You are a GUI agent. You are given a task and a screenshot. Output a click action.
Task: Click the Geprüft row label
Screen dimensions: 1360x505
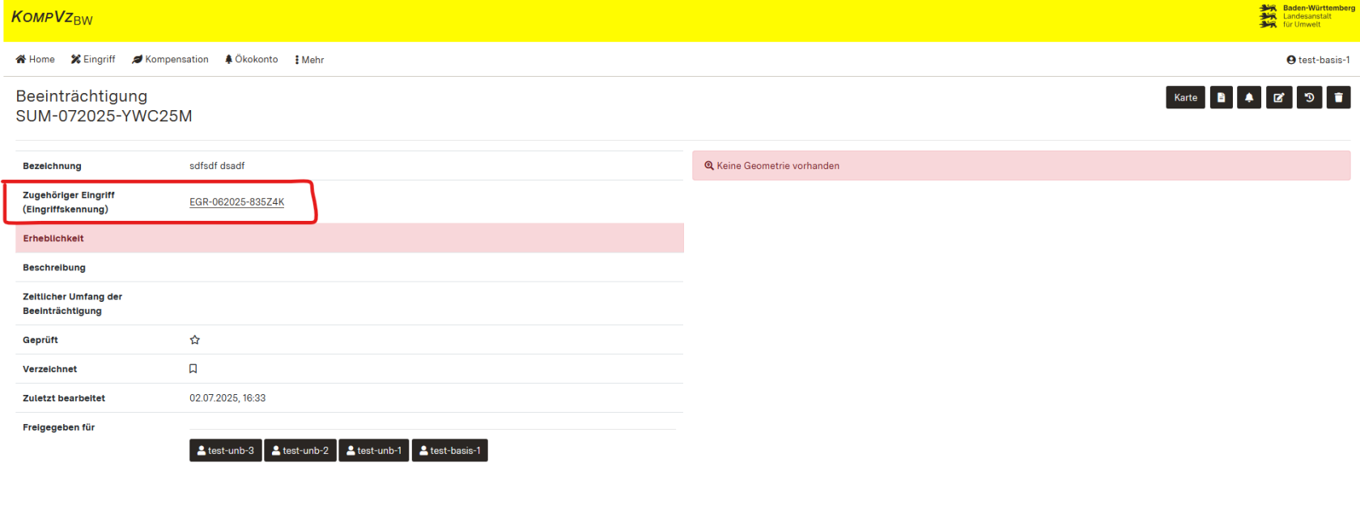[40, 340]
